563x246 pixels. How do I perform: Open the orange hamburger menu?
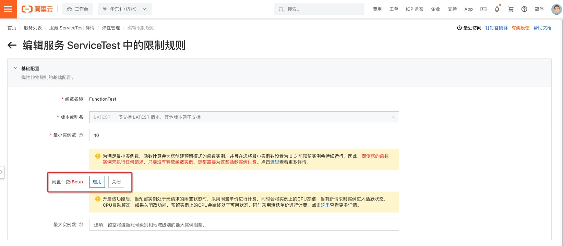click(8, 9)
